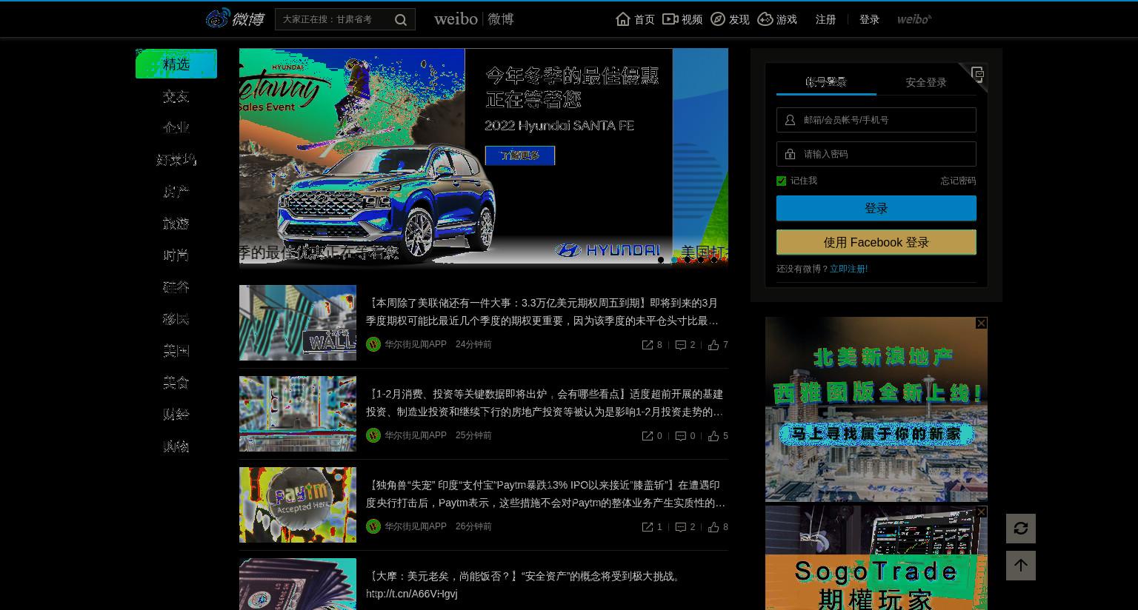
Task: Click the last carousel indicator dot
Action: point(714,260)
